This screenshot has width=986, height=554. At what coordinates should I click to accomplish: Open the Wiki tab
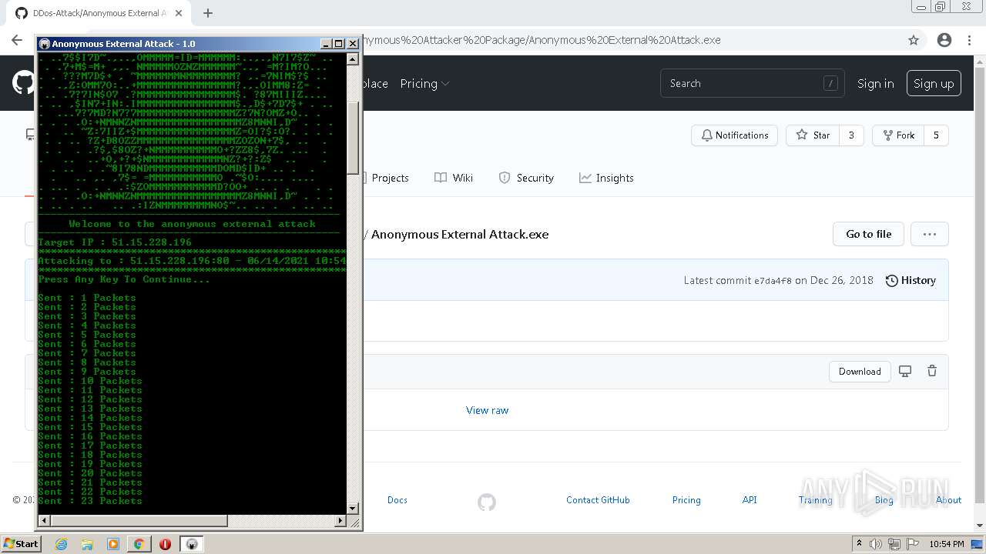[x=454, y=178]
